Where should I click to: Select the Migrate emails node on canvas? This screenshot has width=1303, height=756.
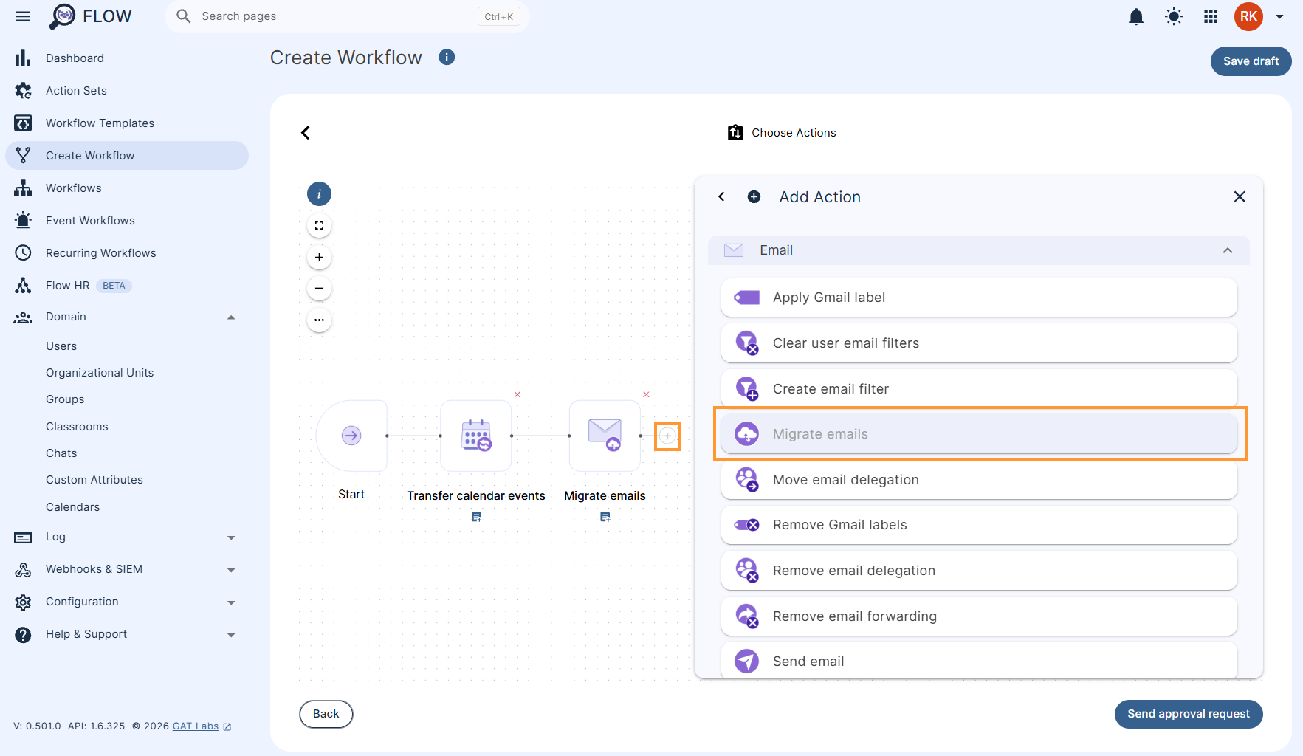pos(605,436)
